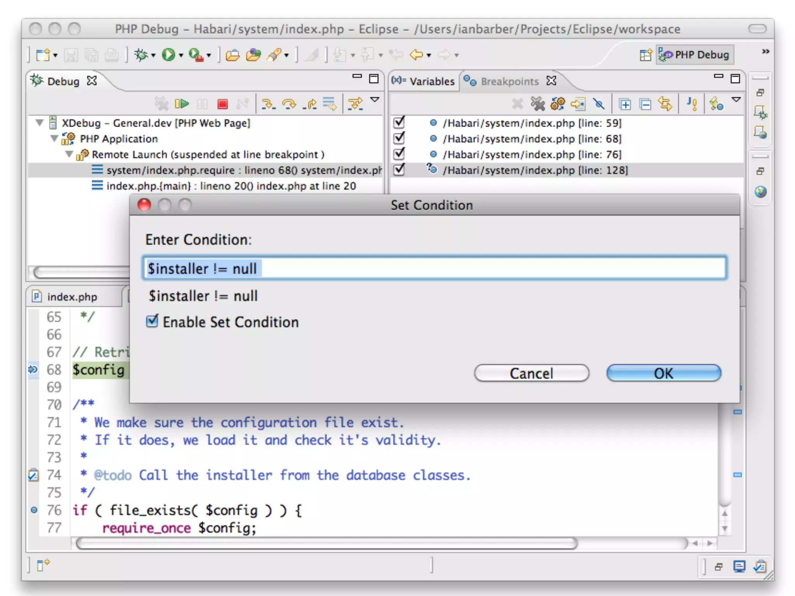795x596 pixels.
Task: Collapse the Remote Launch tree node
Action: click(x=69, y=154)
